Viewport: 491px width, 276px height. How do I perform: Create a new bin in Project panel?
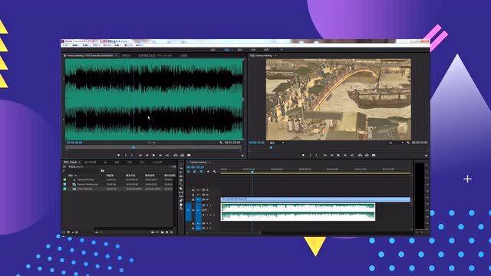click(x=162, y=232)
